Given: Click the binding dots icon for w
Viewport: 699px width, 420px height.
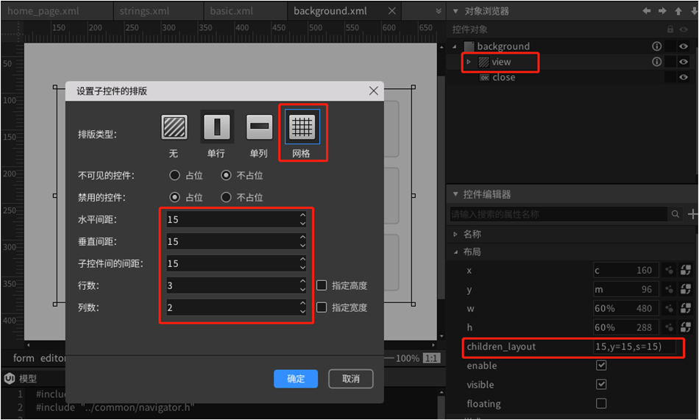Looking at the screenshot, I should coord(669,308).
